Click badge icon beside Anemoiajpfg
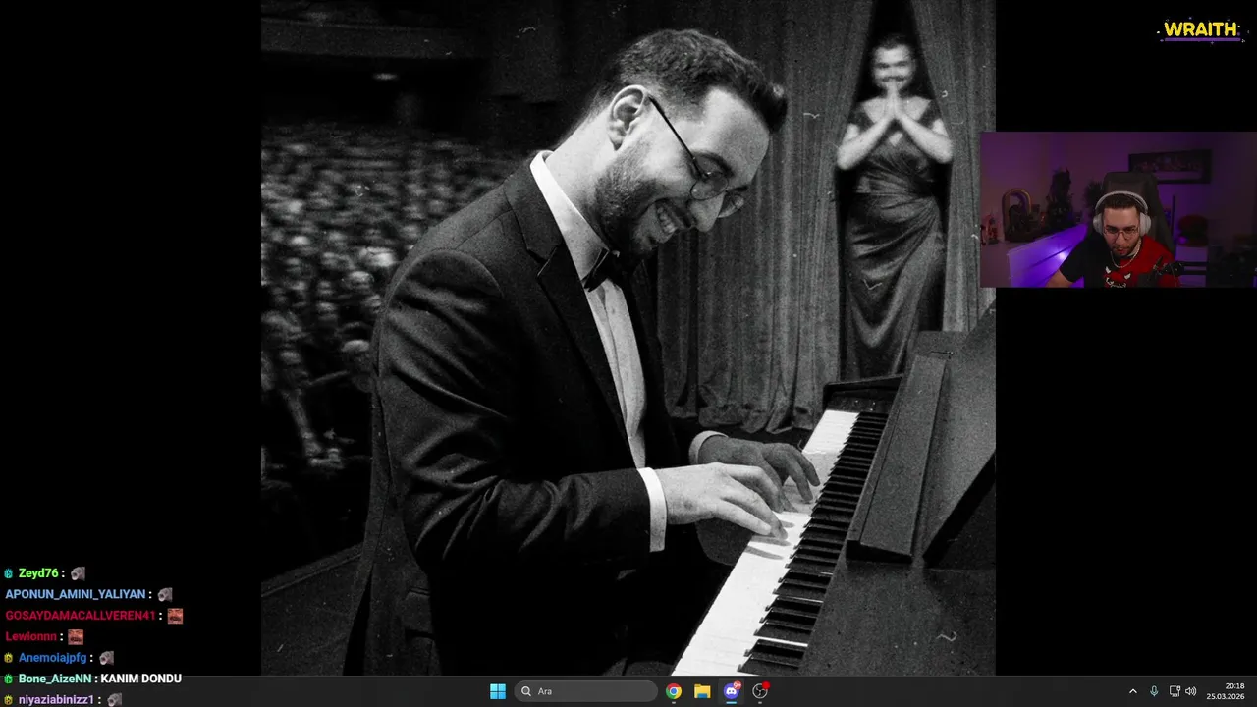The image size is (1257, 707). 9,658
